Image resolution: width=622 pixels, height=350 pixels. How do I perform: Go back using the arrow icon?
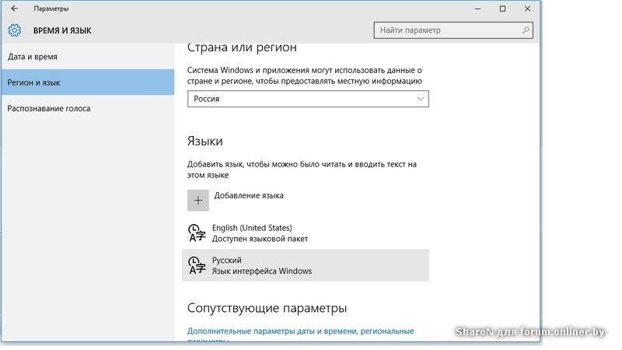point(15,9)
